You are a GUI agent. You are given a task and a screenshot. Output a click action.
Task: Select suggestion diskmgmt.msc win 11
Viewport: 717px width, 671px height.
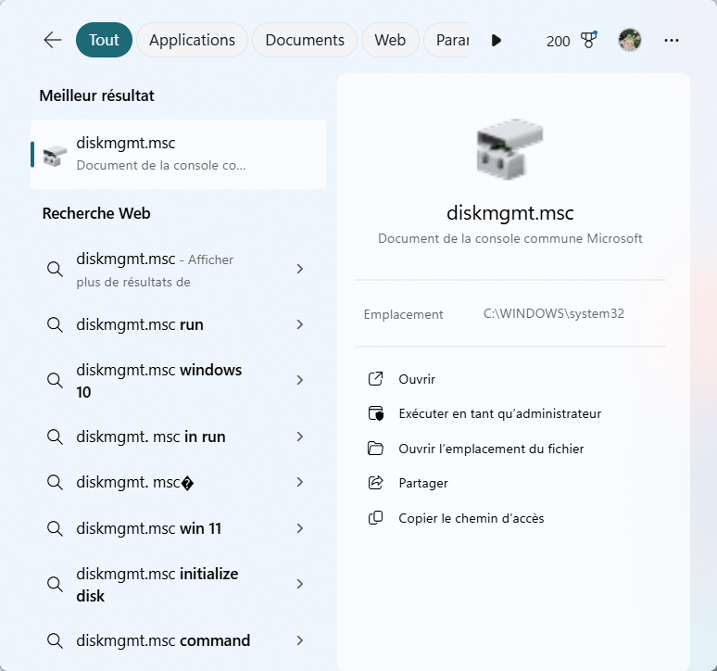click(179, 529)
